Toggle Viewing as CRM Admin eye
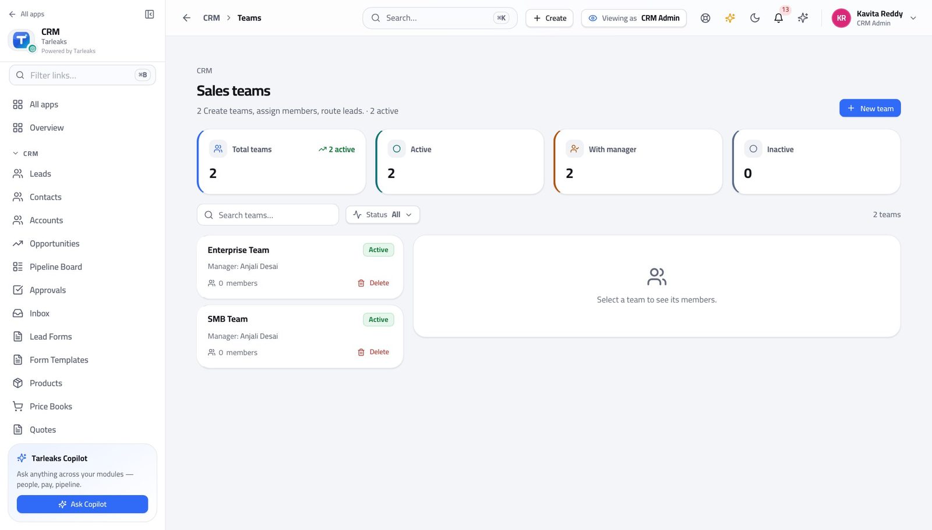This screenshot has width=932, height=530. [634, 18]
